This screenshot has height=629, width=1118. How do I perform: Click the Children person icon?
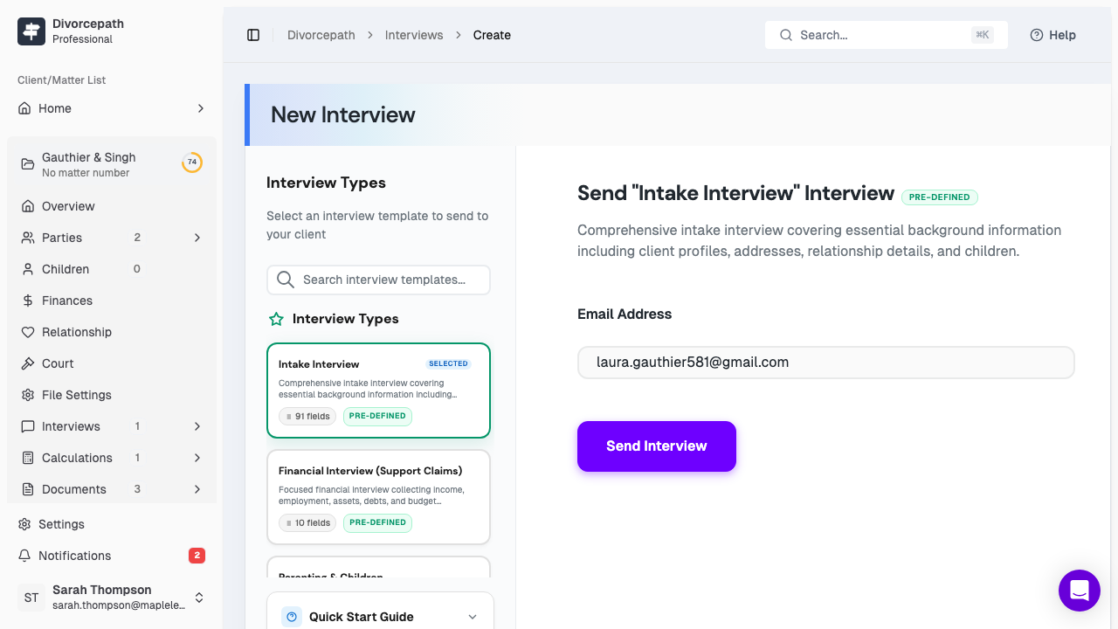(28, 269)
